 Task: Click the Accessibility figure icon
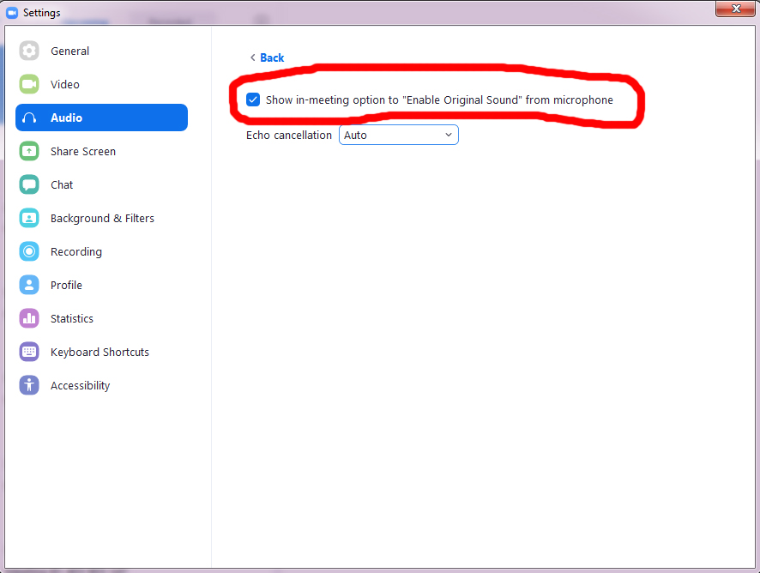click(x=29, y=385)
